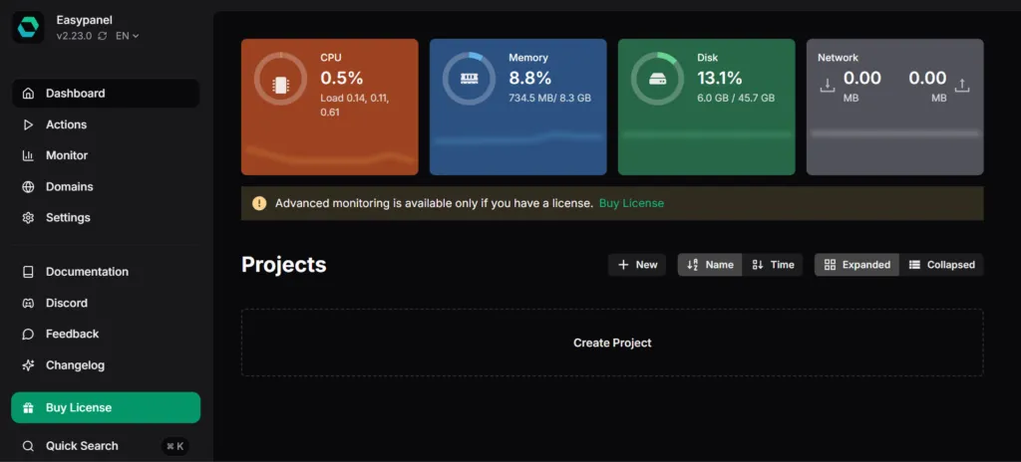Click the Easypanel logo icon
Image resolution: width=1021 pixels, height=462 pixels.
click(x=28, y=27)
